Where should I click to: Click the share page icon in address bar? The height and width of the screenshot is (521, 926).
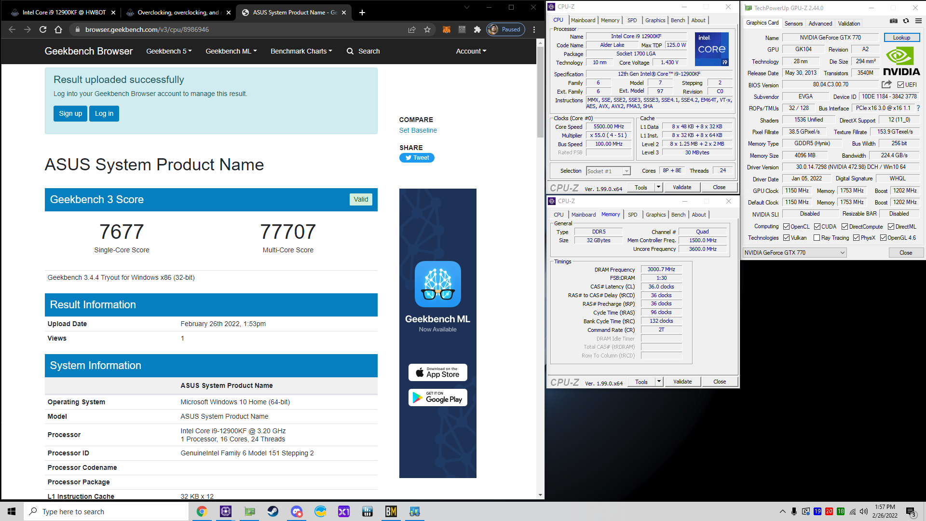pos(412,29)
